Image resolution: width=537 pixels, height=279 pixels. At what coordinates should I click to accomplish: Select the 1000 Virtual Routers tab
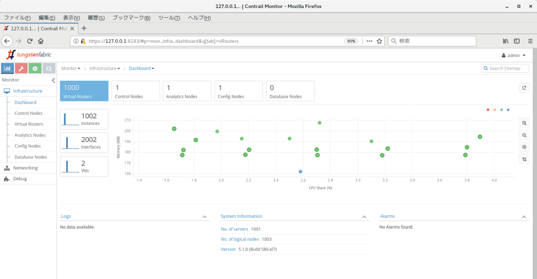pos(84,91)
